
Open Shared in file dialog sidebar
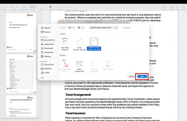click(x=45, y=32)
